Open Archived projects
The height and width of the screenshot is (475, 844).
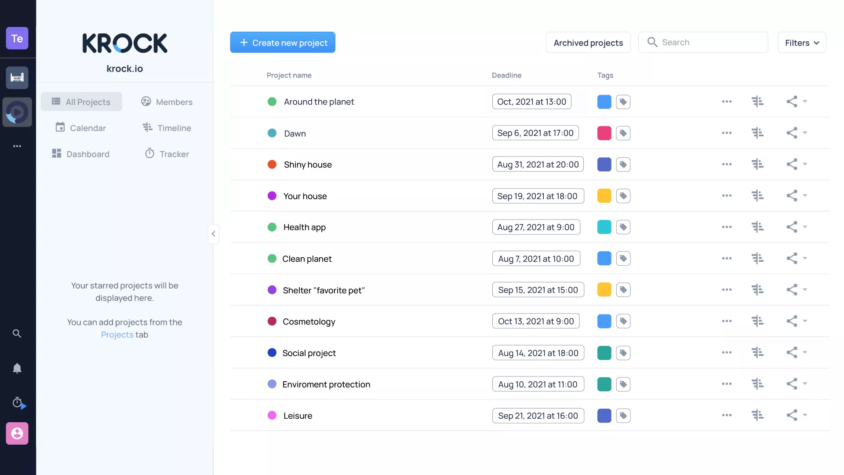[588, 43]
